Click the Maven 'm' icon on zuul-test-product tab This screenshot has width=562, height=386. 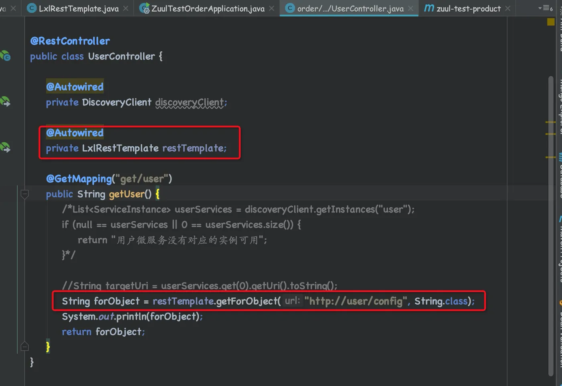tap(429, 8)
